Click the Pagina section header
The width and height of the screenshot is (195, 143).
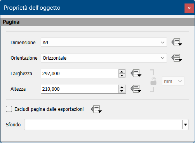(97, 22)
